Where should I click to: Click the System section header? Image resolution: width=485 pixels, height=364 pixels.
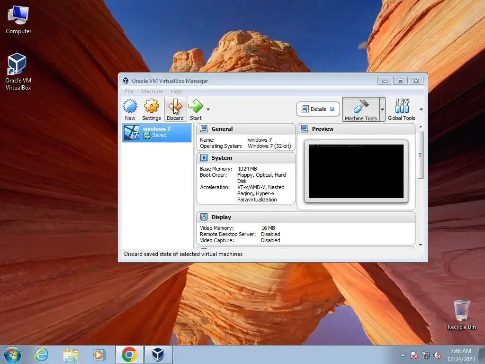[246, 158]
